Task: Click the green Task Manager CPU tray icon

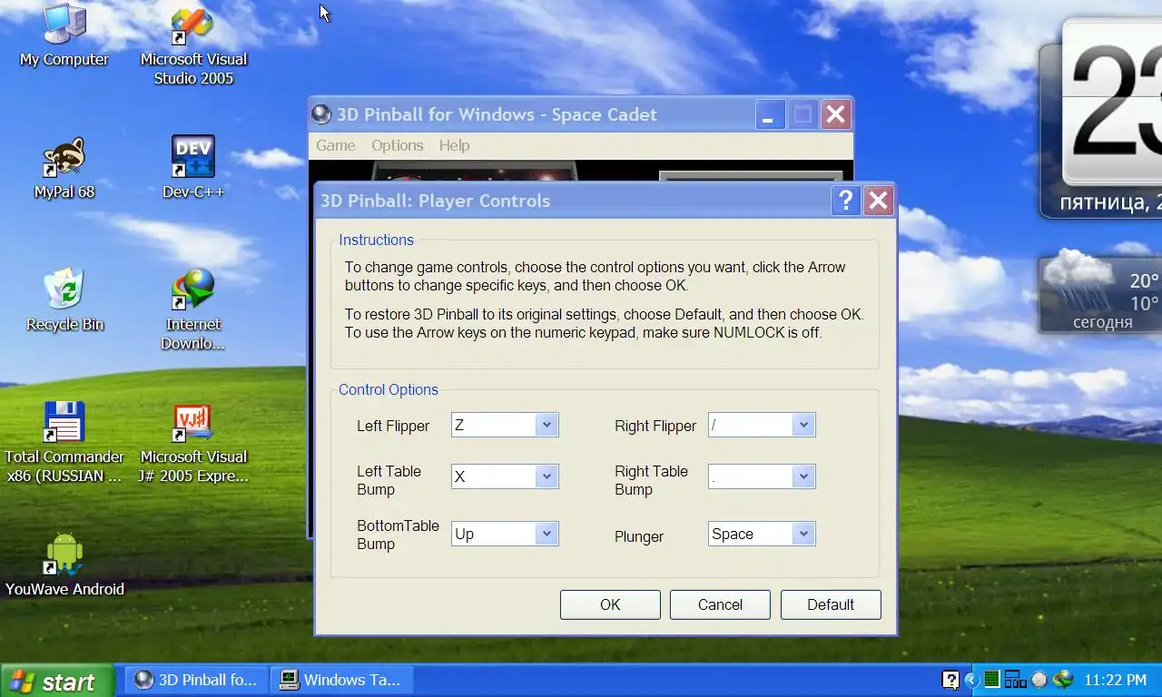Action: pyautogui.click(x=992, y=679)
